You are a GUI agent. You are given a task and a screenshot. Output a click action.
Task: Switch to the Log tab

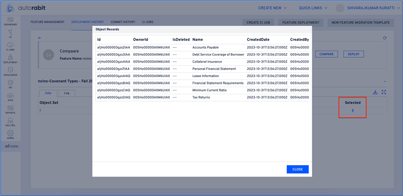click(x=66, y=93)
